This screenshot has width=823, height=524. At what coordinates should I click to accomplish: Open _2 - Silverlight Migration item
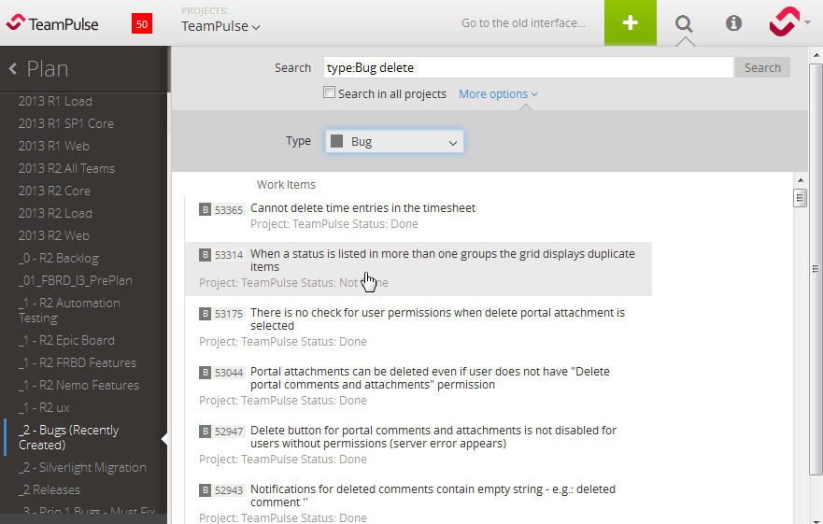(82, 467)
